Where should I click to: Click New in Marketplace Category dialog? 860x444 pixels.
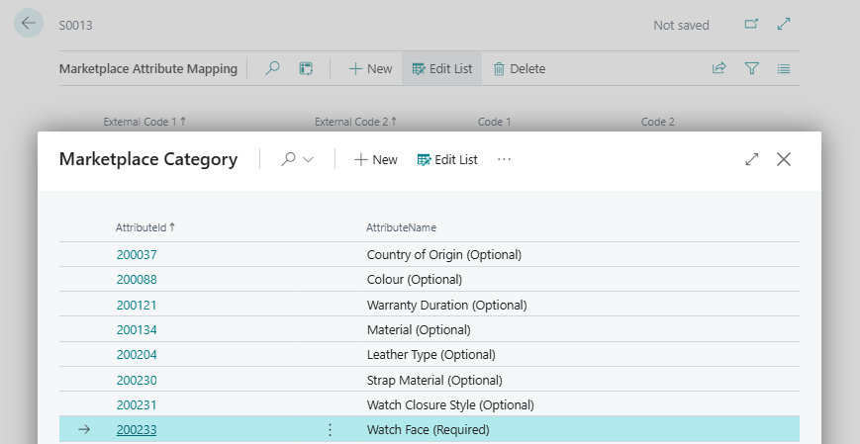pyautogui.click(x=375, y=159)
